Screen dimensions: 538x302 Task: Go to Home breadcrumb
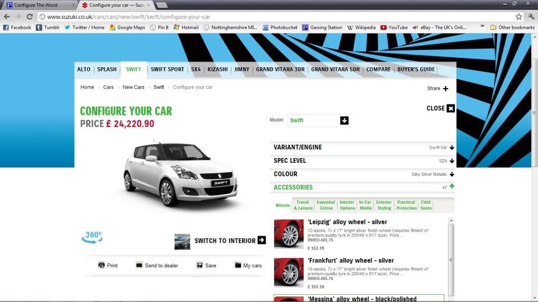tap(87, 87)
